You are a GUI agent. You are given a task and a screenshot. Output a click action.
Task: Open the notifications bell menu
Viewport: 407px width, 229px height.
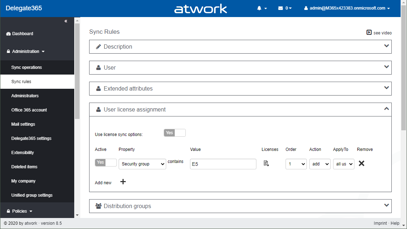pos(261,8)
